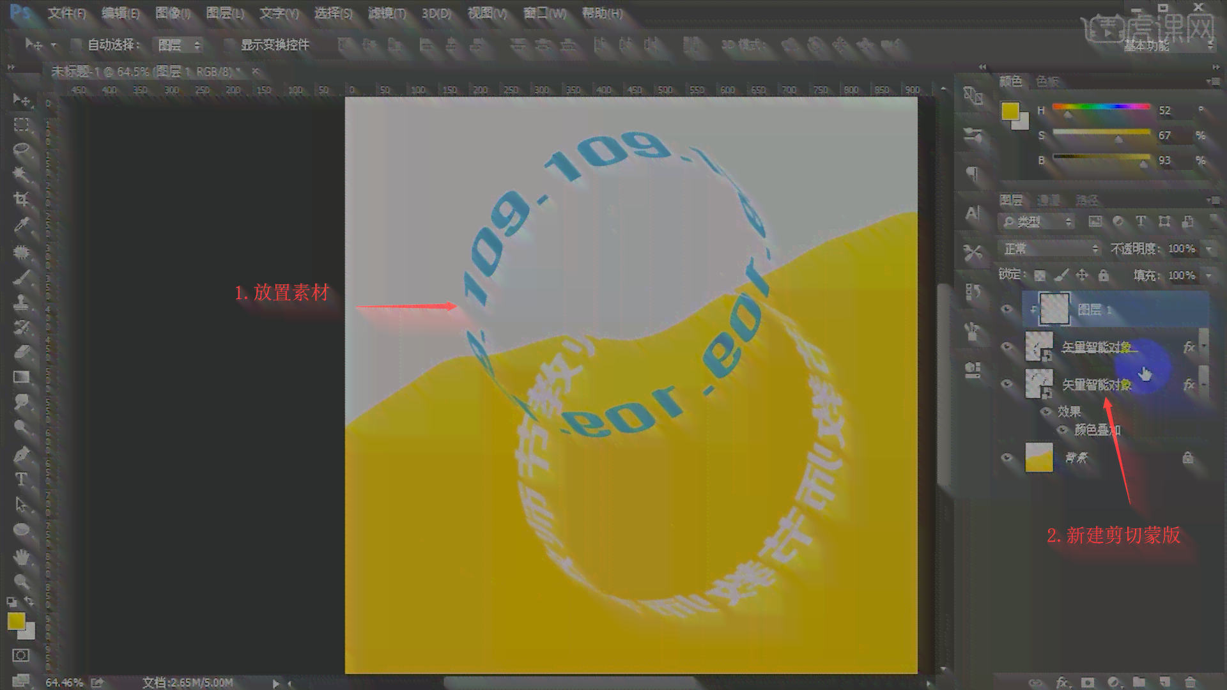The height and width of the screenshot is (690, 1227).
Task: Open the 图像(I) menu
Action: [x=173, y=13]
